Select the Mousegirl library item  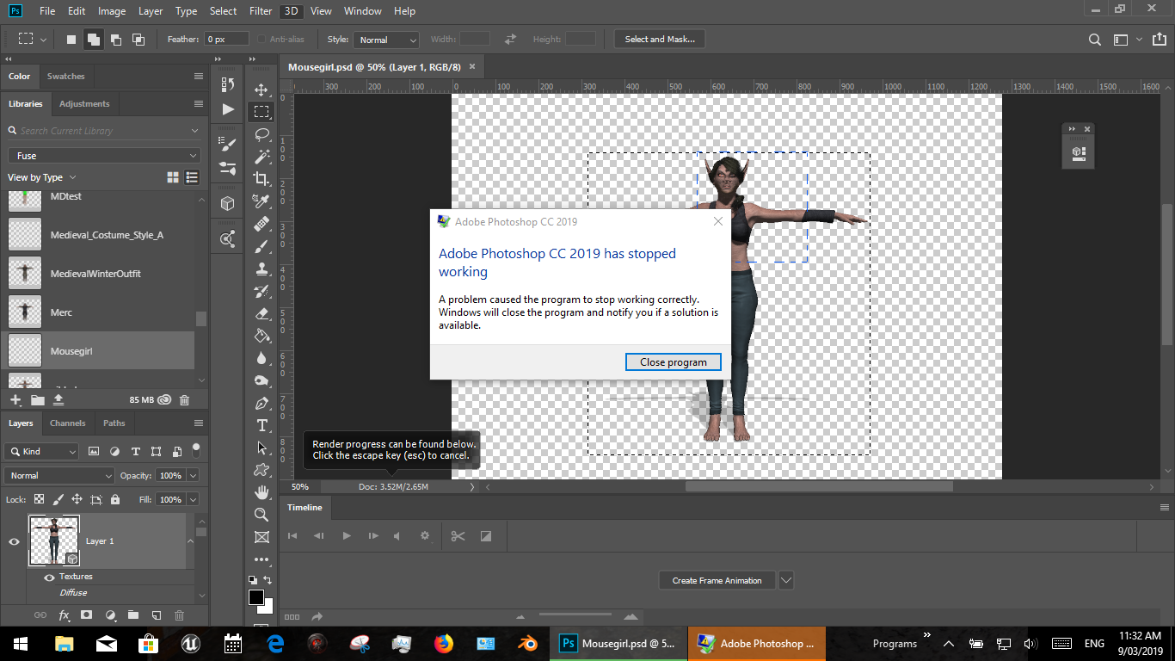pyautogui.click(x=98, y=351)
